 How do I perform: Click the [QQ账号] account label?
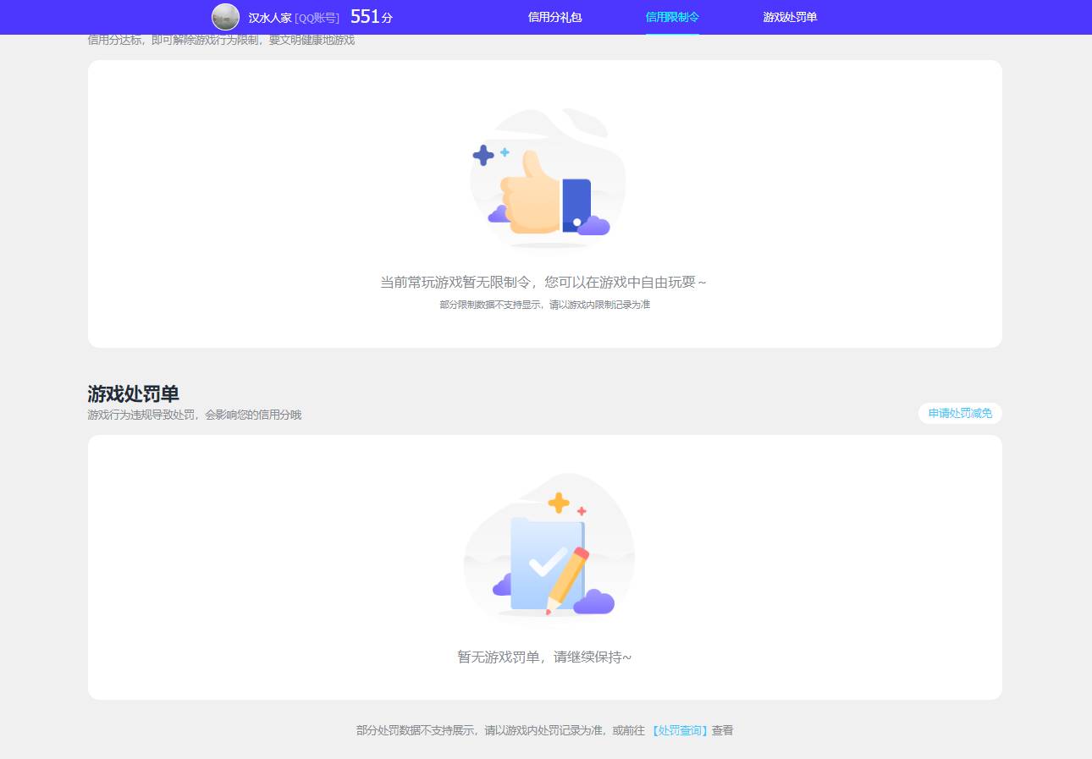pyautogui.click(x=317, y=17)
